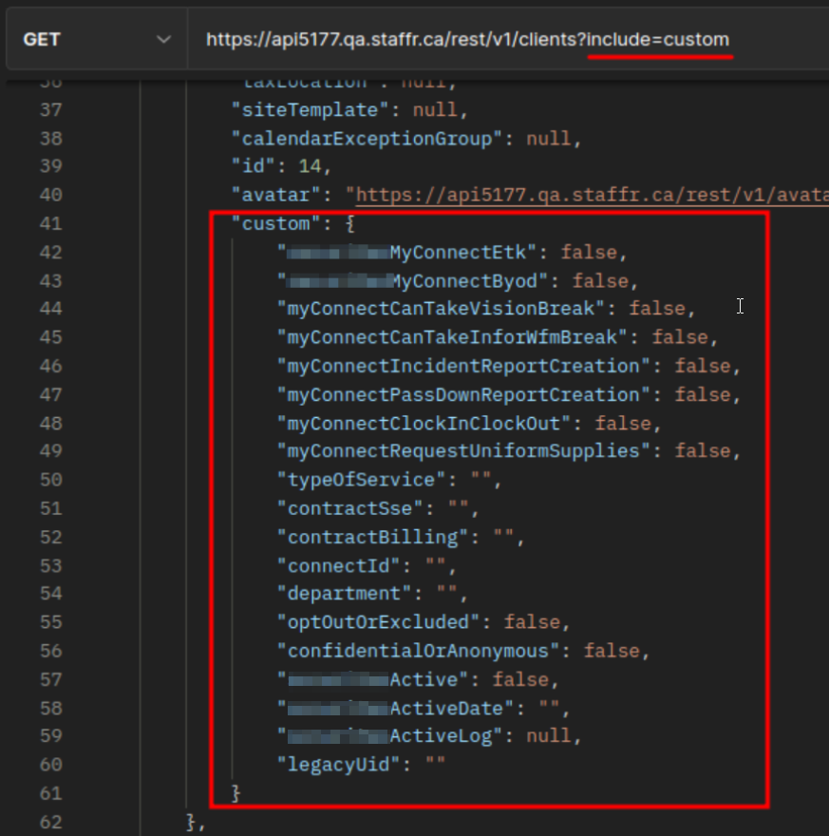
Task: Click the null value of siteTemplate
Action: (x=435, y=110)
